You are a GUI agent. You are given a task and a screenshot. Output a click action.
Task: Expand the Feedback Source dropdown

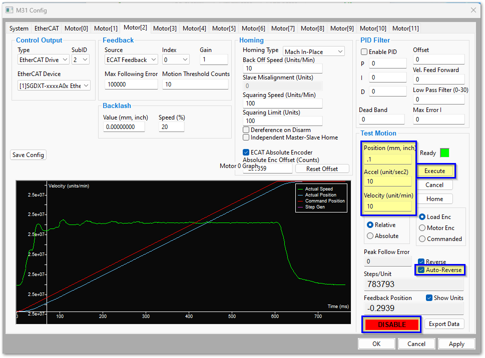(131, 60)
